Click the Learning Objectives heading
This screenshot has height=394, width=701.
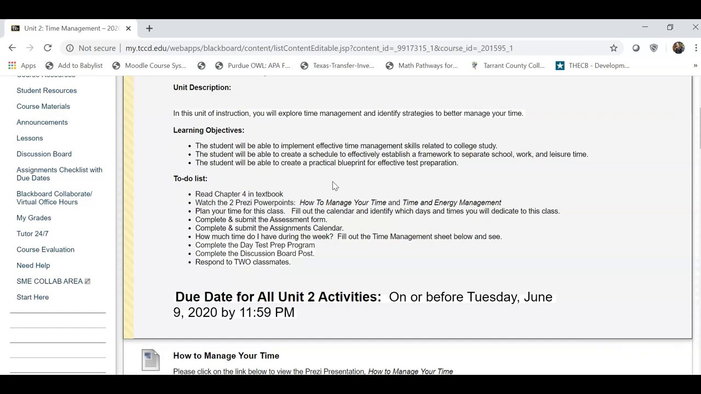tap(209, 130)
